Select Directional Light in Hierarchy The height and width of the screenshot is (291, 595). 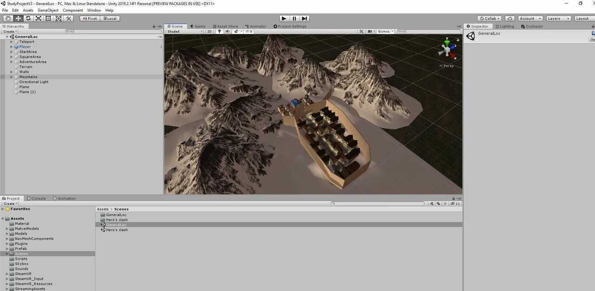pos(34,82)
